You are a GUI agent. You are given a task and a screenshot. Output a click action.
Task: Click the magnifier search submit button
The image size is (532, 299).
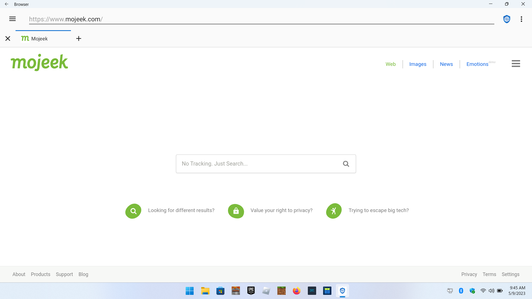point(346,164)
